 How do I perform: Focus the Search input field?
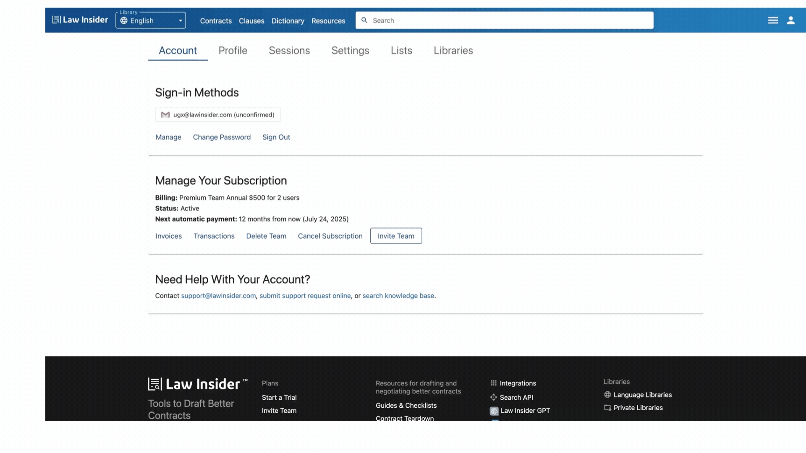coord(505,20)
